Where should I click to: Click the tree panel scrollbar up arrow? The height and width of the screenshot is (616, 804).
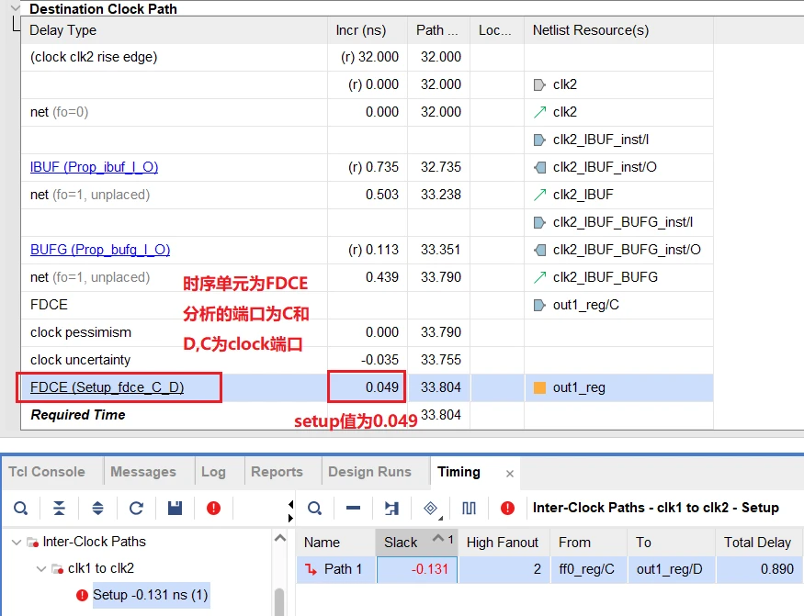point(280,538)
